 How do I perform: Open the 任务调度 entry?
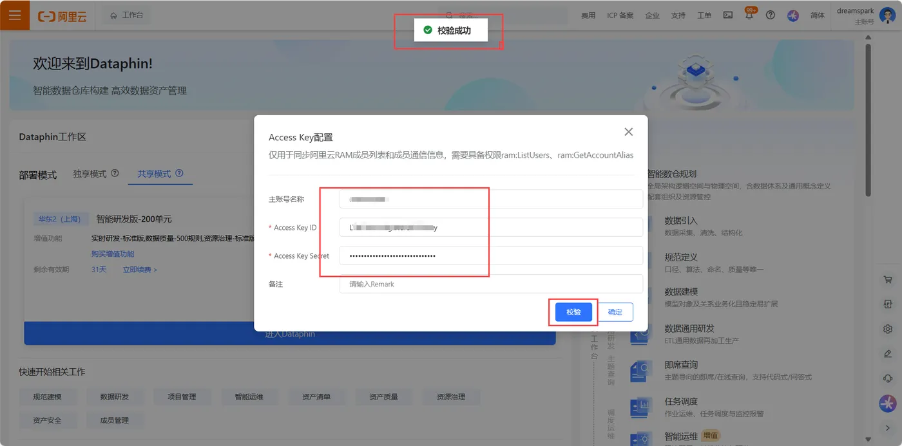pos(681,402)
